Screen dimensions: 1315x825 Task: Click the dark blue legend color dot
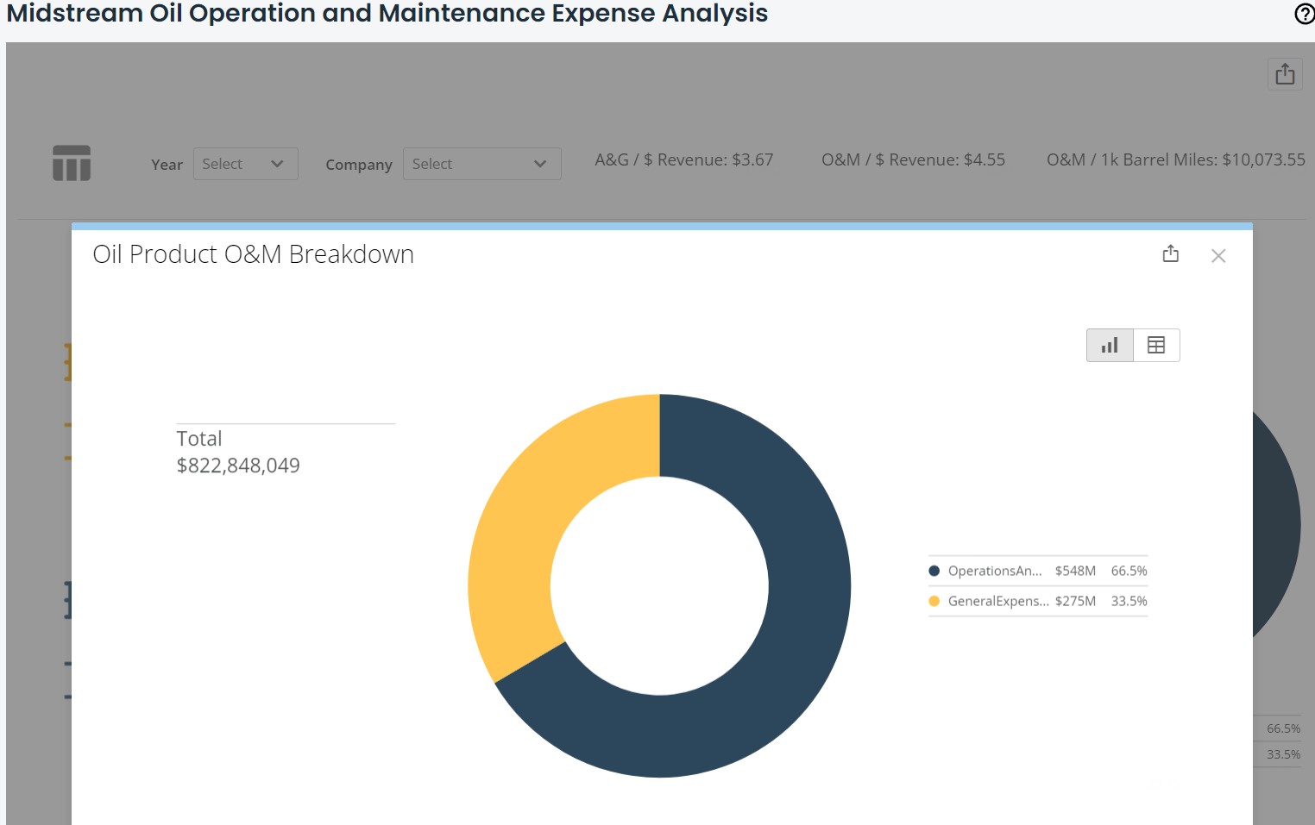click(934, 571)
